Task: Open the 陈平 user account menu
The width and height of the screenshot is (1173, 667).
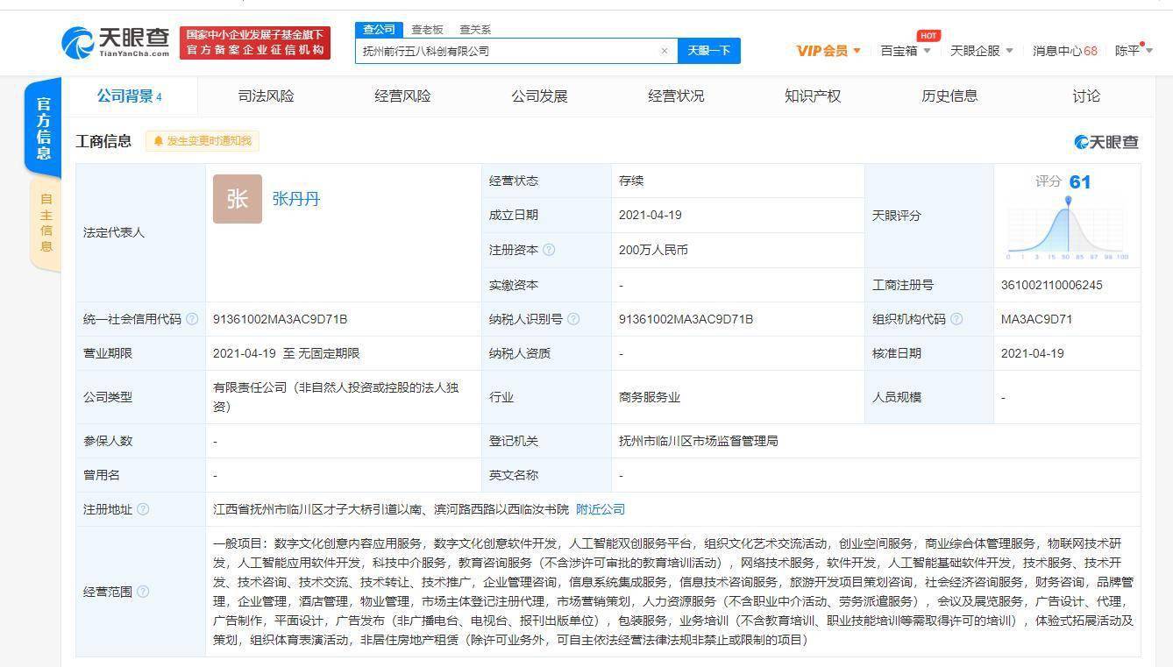Action: tap(1134, 51)
